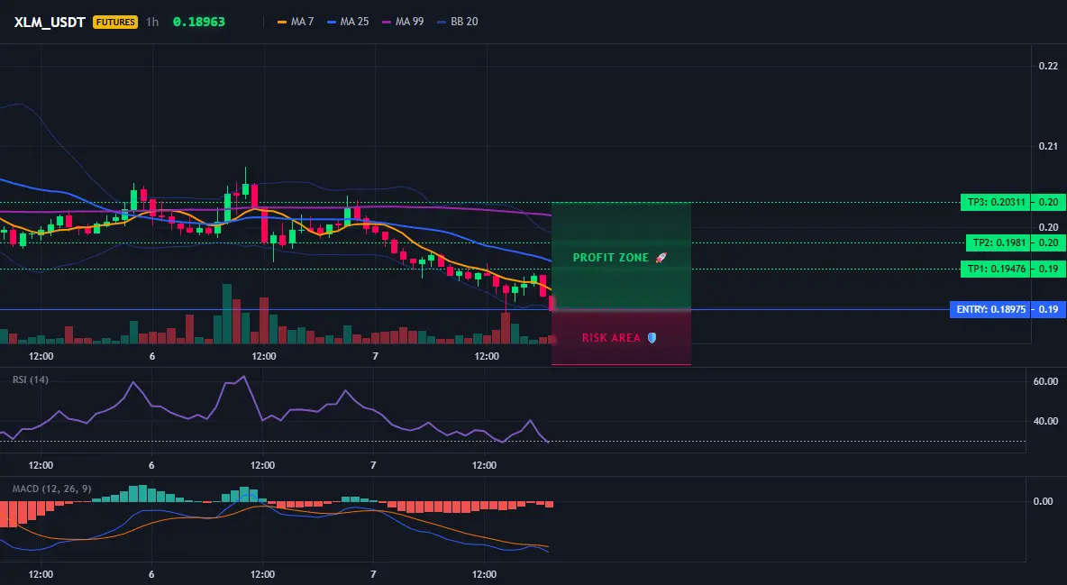Click the ENTRY: 0.18975 price tag
This screenshot has width=1067, height=585.
(990, 310)
